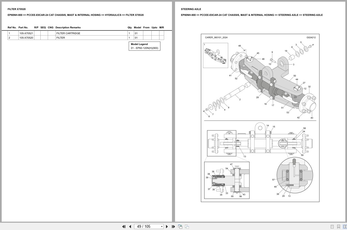Click callout number 57 in circular detail

pyautogui.click(x=273, y=180)
